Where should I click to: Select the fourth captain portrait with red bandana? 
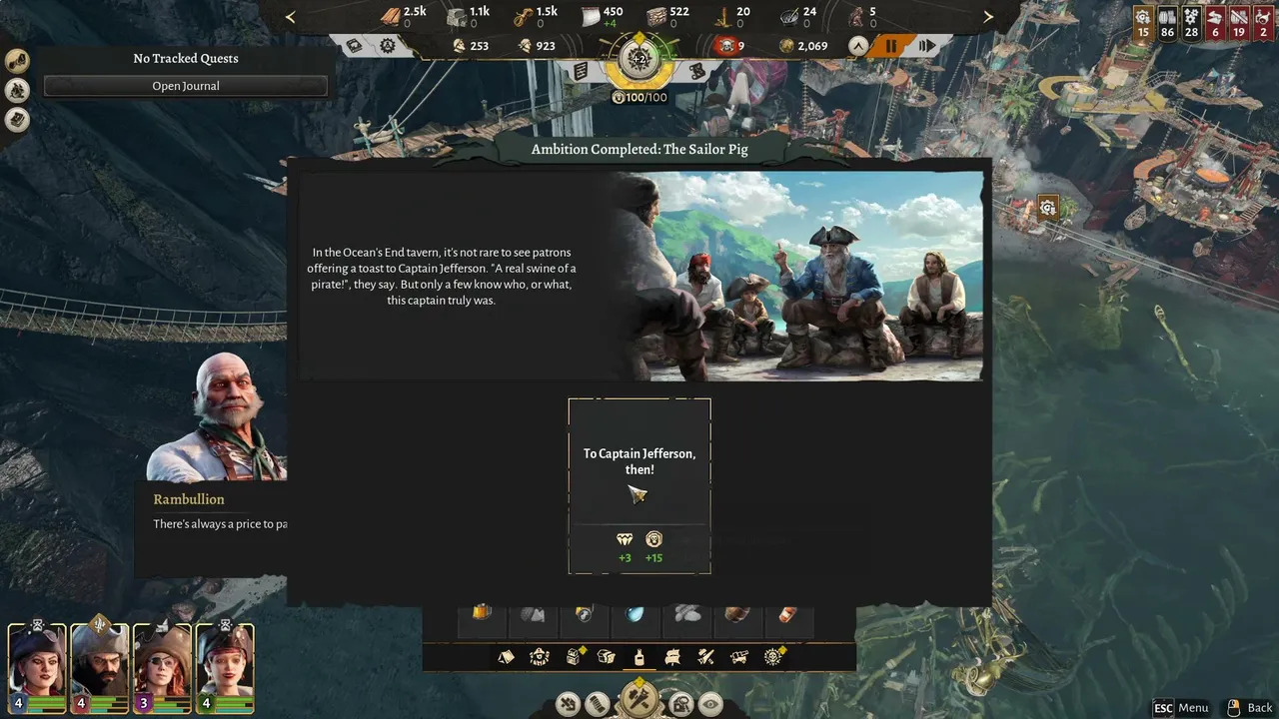225,669
